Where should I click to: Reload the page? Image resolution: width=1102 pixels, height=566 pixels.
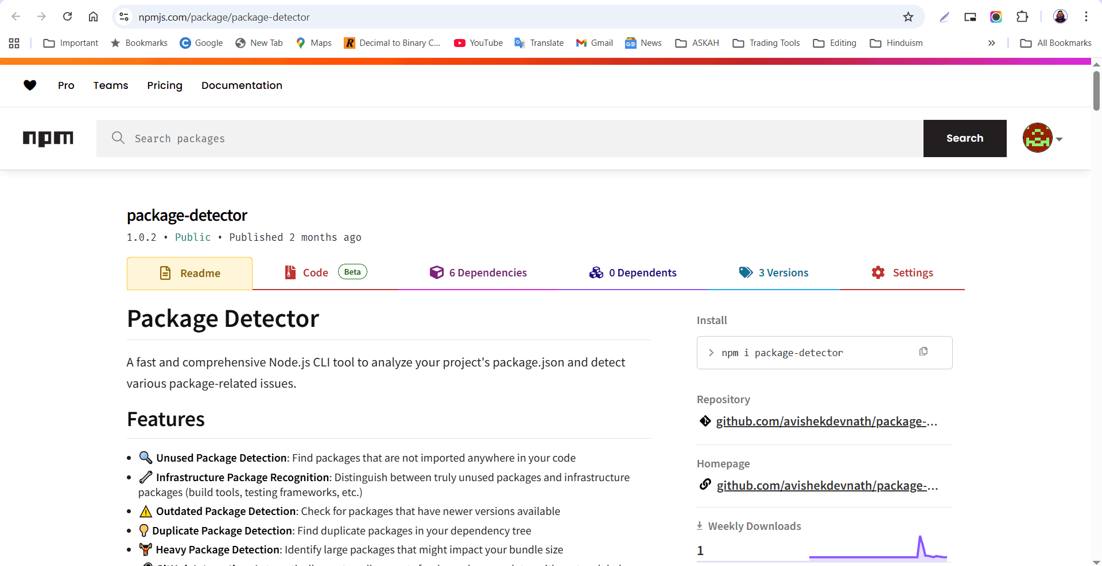click(68, 17)
